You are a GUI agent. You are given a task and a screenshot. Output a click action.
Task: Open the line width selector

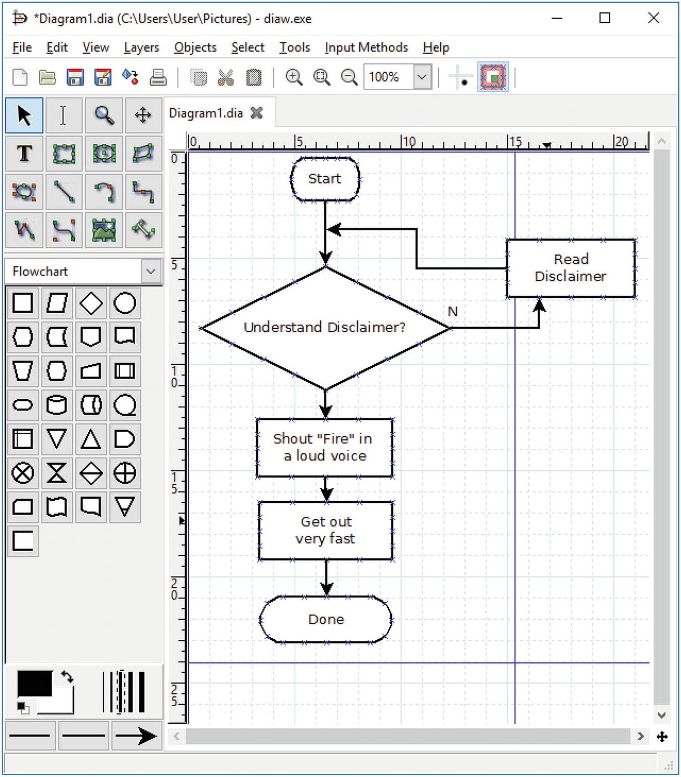(124, 692)
